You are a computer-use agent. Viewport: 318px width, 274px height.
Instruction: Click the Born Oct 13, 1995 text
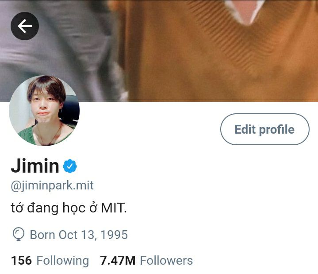click(x=79, y=235)
